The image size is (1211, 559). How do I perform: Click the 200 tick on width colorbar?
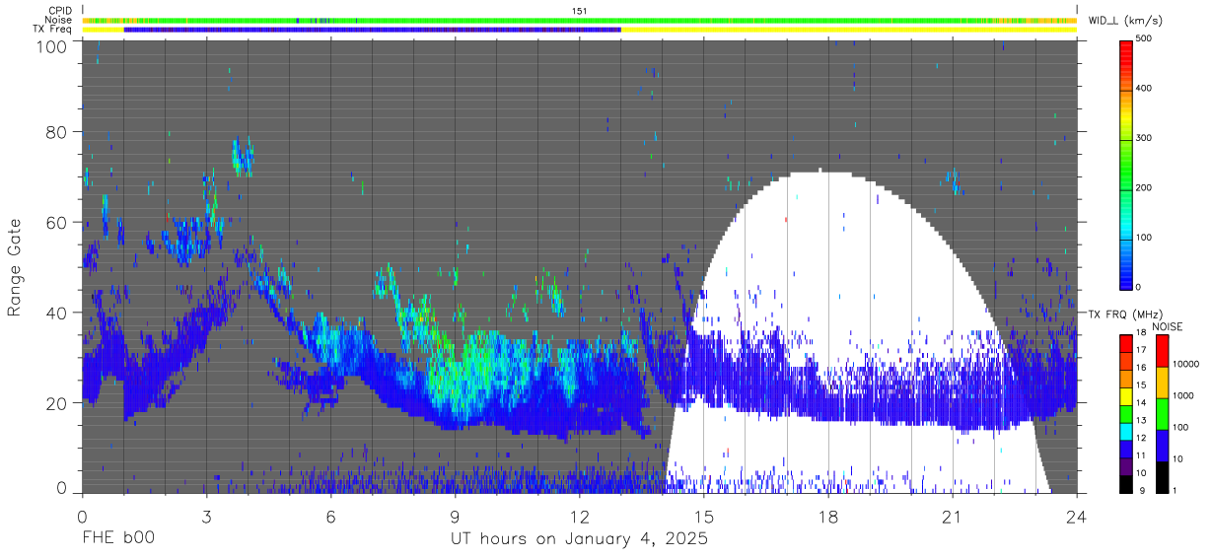pos(1146,187)
